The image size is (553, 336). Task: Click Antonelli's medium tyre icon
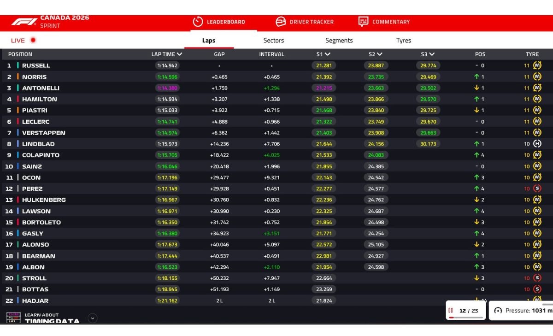[537, 88]
